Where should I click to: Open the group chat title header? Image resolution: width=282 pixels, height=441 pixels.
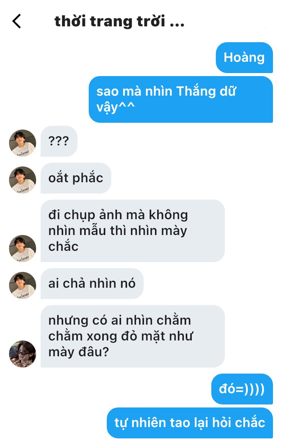pos(119,21)
